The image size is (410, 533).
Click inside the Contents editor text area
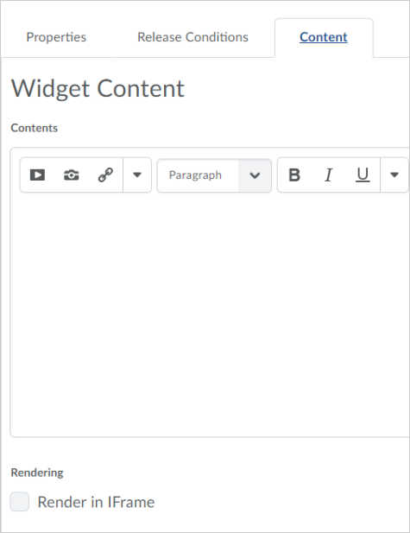pyautogui.click(x=210, y=314)
